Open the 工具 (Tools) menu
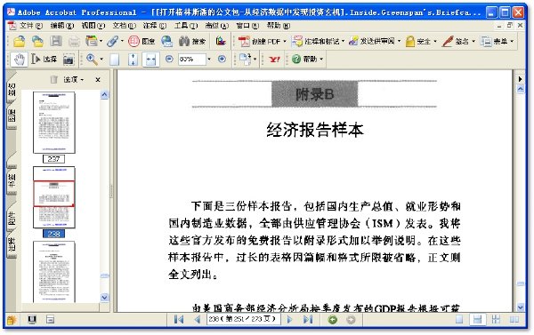 (x=186, y=26)
